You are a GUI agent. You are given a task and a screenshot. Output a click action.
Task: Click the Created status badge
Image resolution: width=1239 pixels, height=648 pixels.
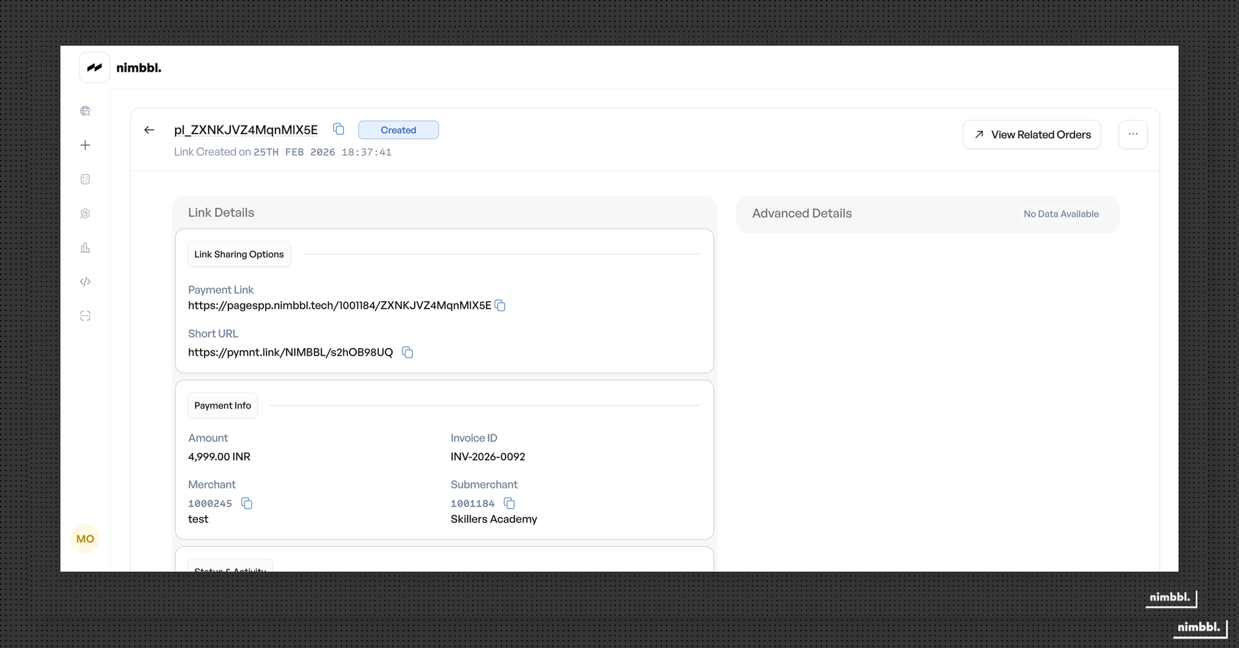pyautogui.click(x=398, y=129)
